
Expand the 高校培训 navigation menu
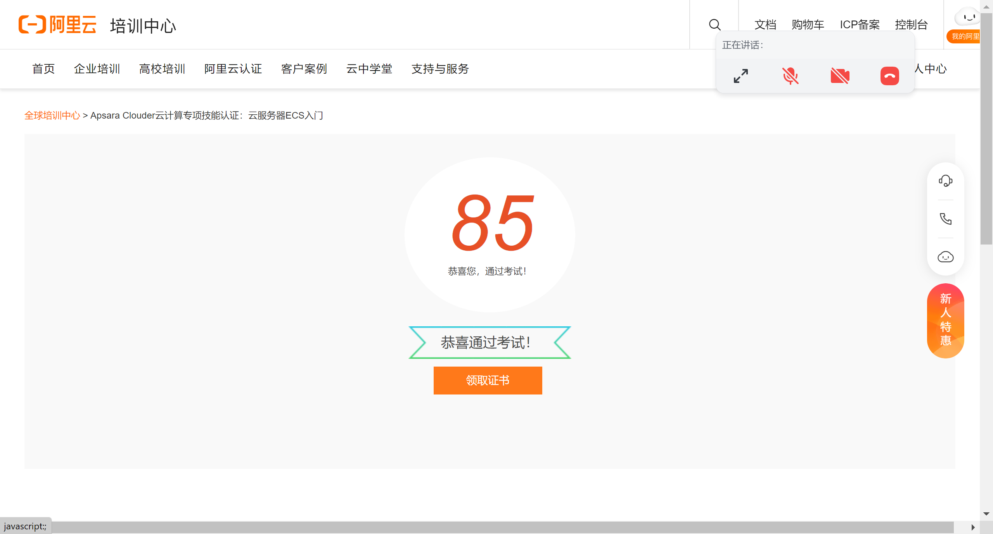[162, 69]
